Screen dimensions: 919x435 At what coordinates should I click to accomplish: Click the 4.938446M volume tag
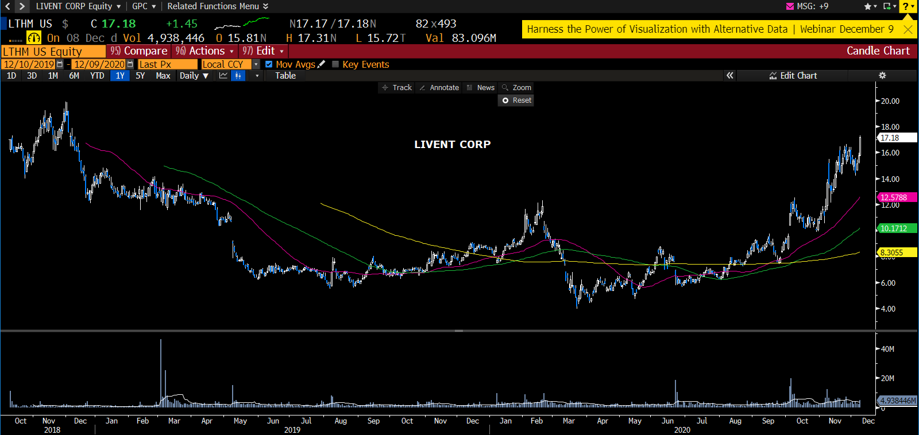click(898, 401)
